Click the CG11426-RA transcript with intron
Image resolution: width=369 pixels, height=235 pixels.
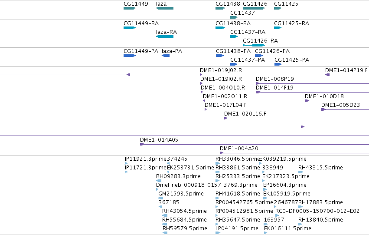254,45
